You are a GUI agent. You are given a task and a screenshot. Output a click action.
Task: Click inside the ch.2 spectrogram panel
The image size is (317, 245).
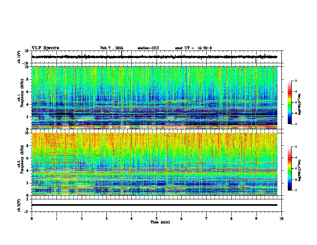pyautogui.click(x=154, y=164)
